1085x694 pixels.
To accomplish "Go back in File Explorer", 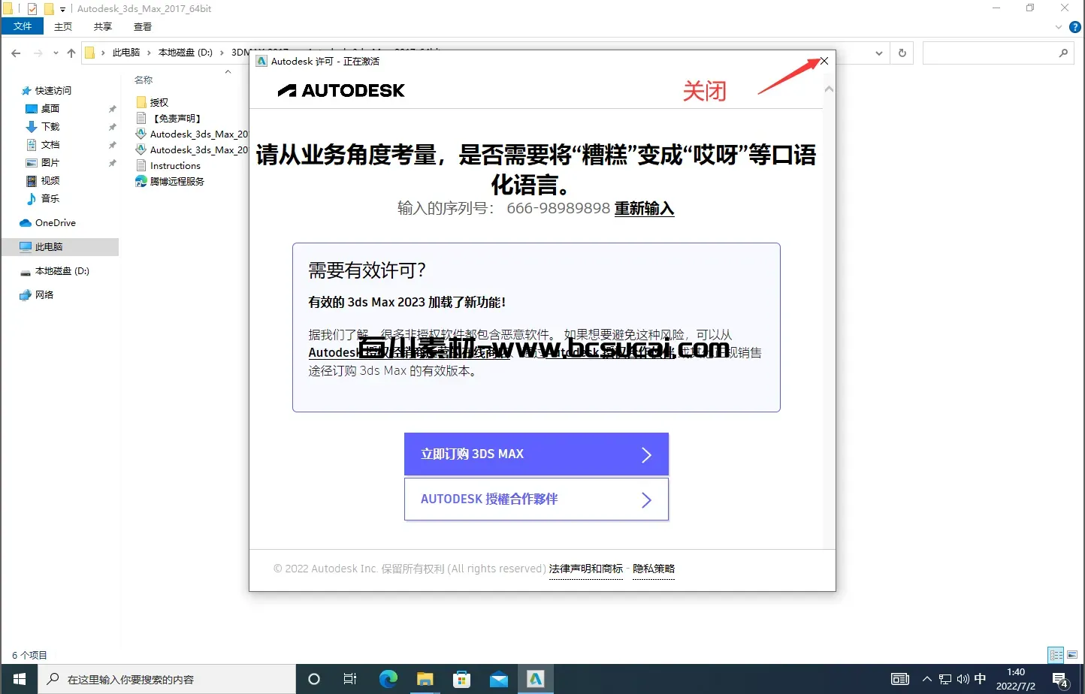I will 16,53.
